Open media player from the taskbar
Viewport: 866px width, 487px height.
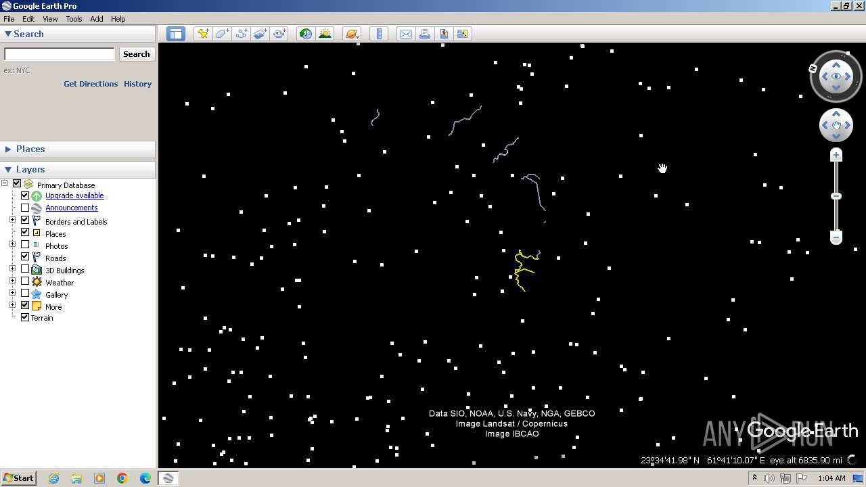click(99, 478)
